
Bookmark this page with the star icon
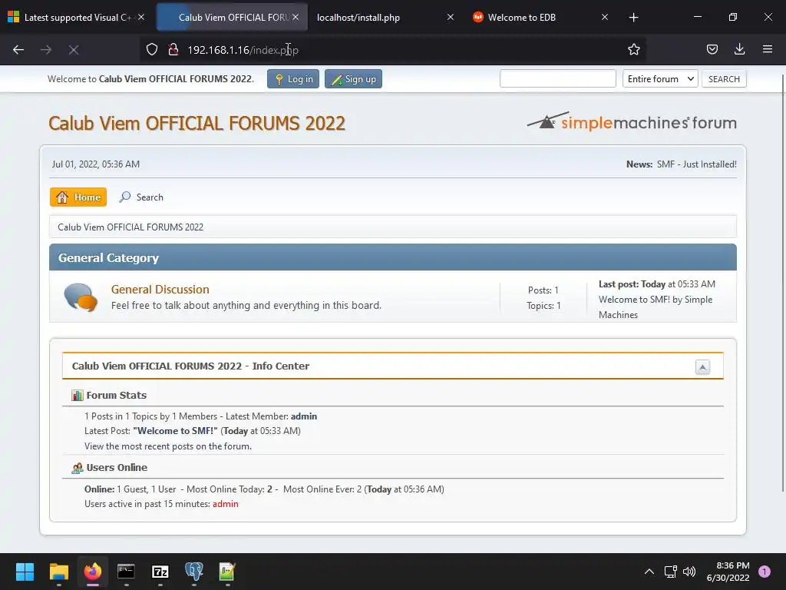coord(633,50)
